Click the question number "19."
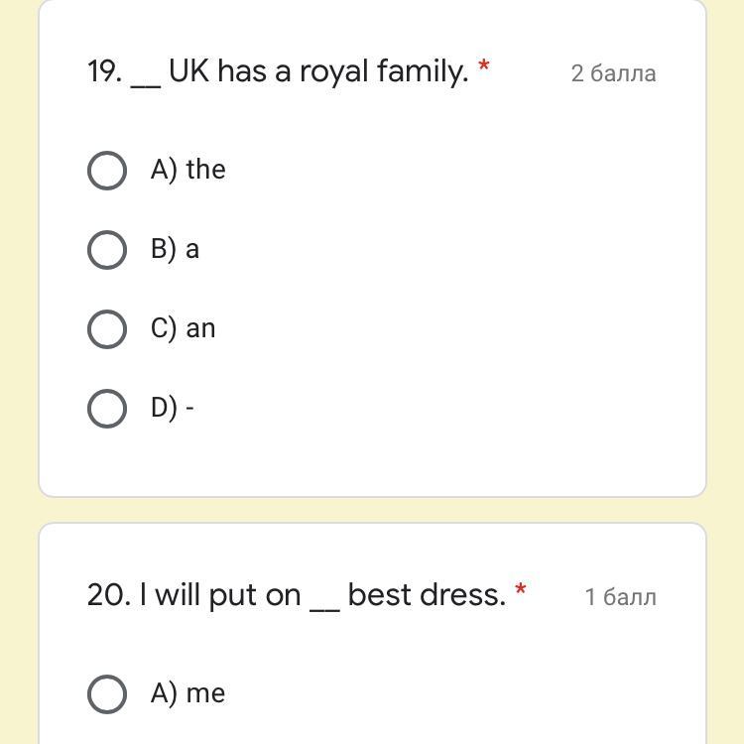The width and height of the screenshot is (744, 744). 104,71
